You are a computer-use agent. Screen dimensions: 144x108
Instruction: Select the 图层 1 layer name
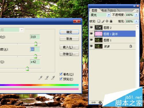click(x=107, y=40)
